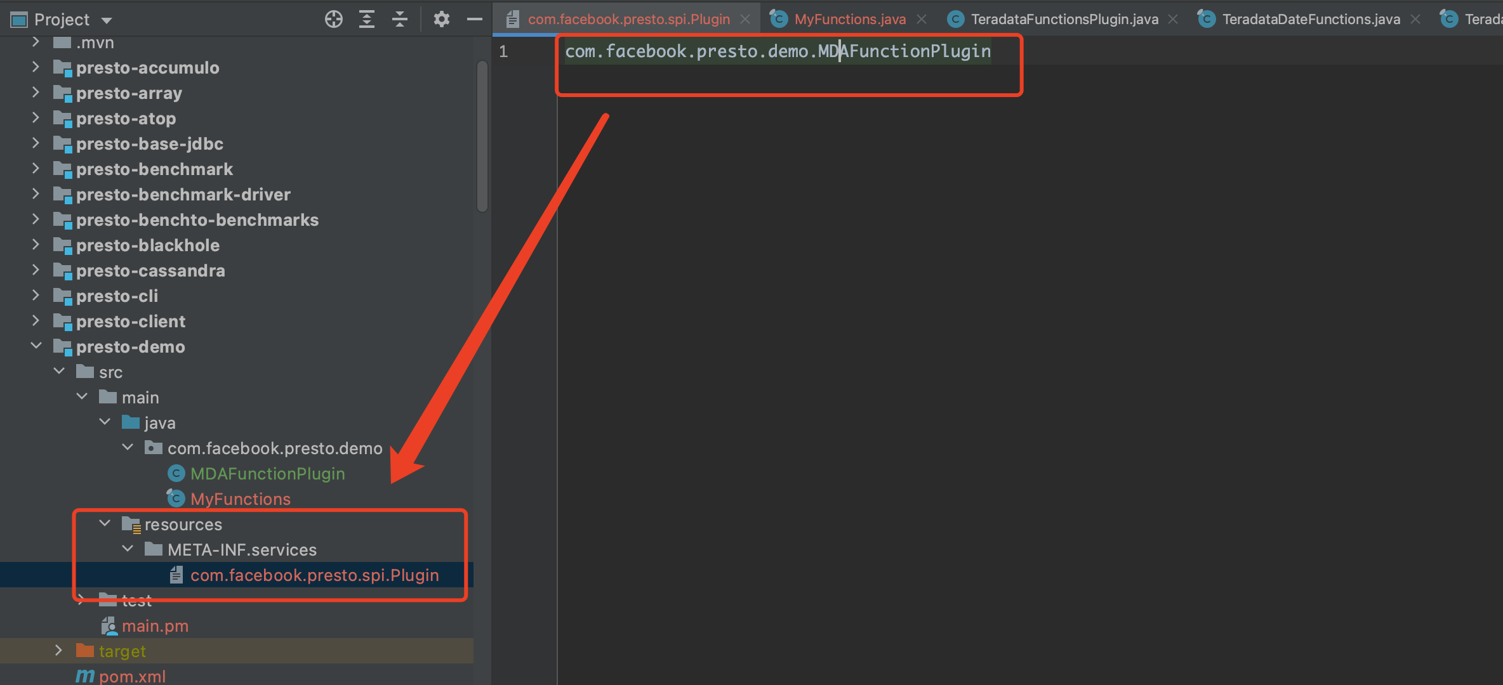1503x685 pixels.
Task: Collapse the resources folder
Action: coord(105,524)
